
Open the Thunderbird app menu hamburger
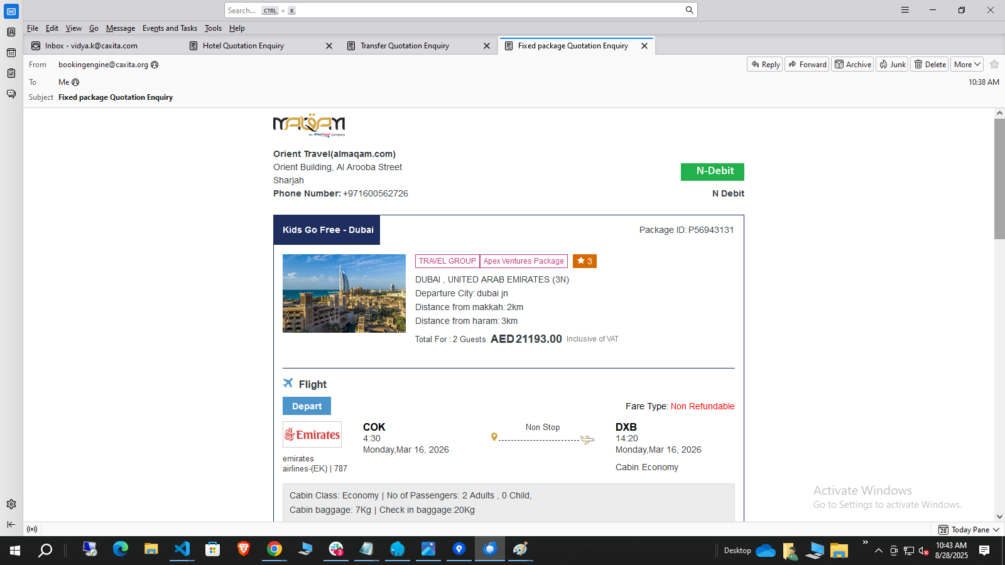click(905, 10)
